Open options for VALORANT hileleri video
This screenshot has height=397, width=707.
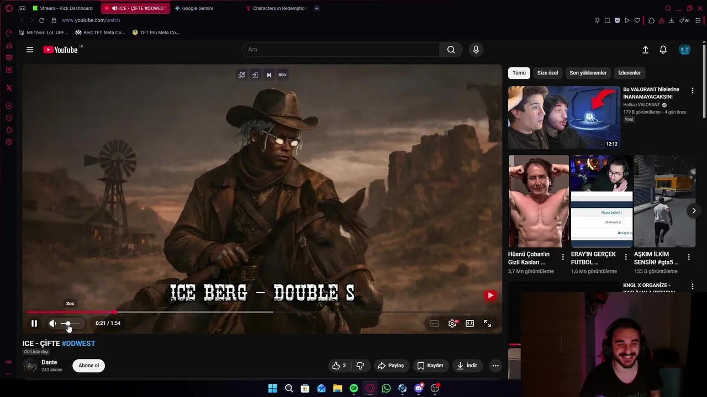693,90
